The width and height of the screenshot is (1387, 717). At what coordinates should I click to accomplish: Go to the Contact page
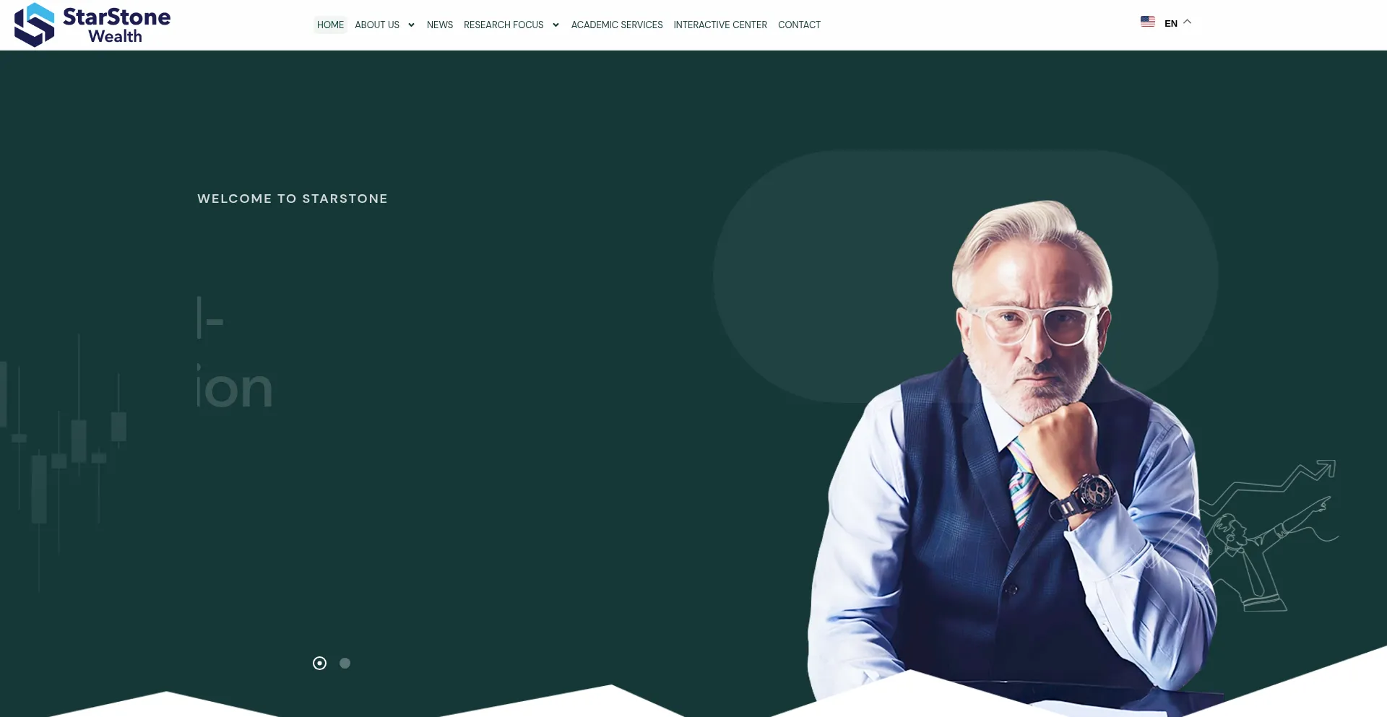click(x=799, y=25)
